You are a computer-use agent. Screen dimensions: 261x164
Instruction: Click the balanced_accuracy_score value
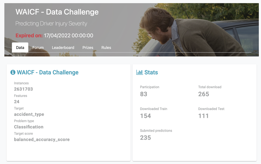[x=42, y=139]
